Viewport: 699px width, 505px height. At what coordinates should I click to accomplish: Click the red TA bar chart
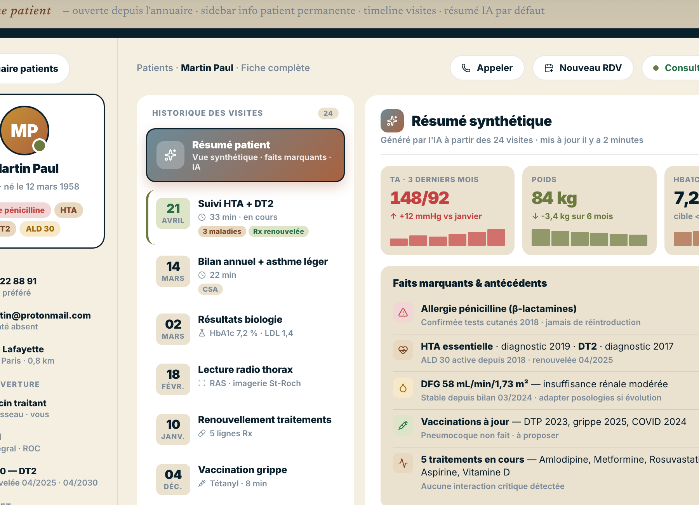pyautogui.click(x=447, y=237)
